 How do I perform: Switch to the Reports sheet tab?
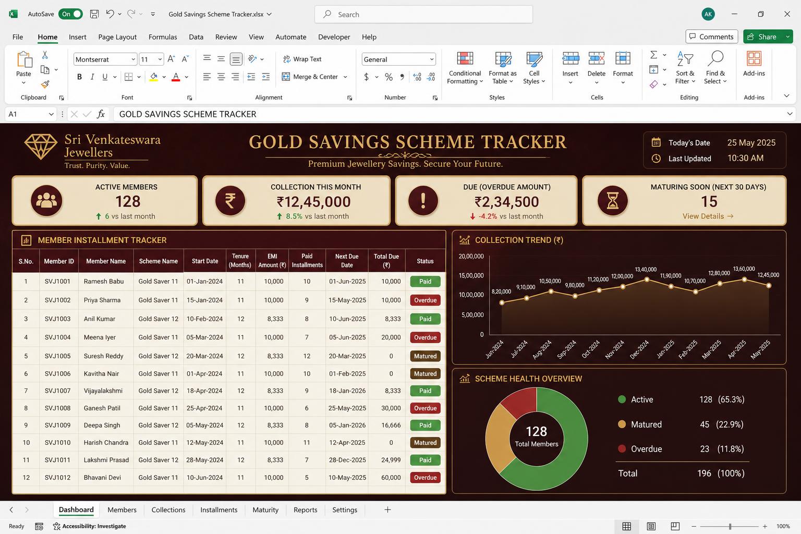click(x=306, y=509)
